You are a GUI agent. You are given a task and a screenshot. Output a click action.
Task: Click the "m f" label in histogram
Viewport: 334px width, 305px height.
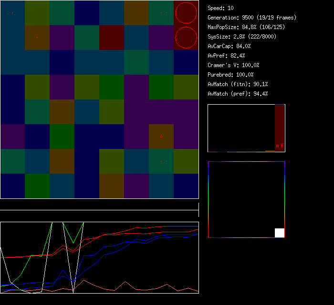pos(280,146)
